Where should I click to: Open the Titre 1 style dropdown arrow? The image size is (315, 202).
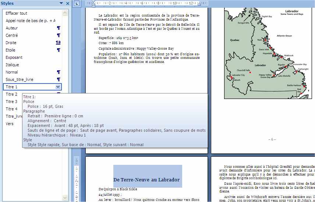point(58,87)
